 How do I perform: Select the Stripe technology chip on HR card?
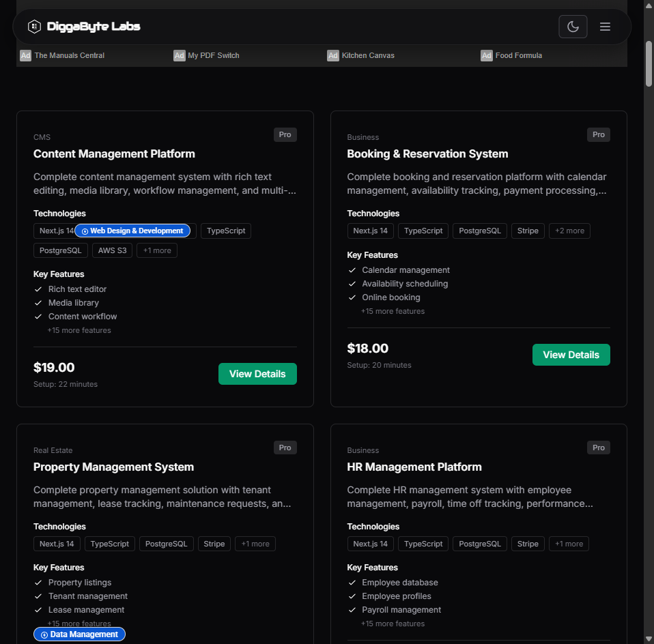(x=527, y=544)
